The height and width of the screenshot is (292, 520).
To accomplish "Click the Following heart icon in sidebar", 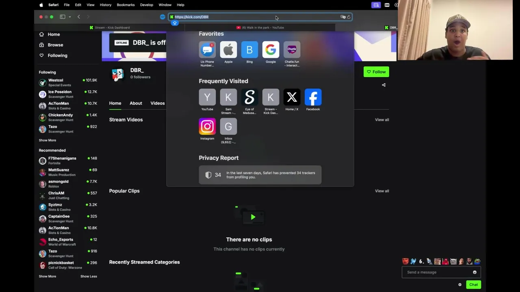I will 41,55.
